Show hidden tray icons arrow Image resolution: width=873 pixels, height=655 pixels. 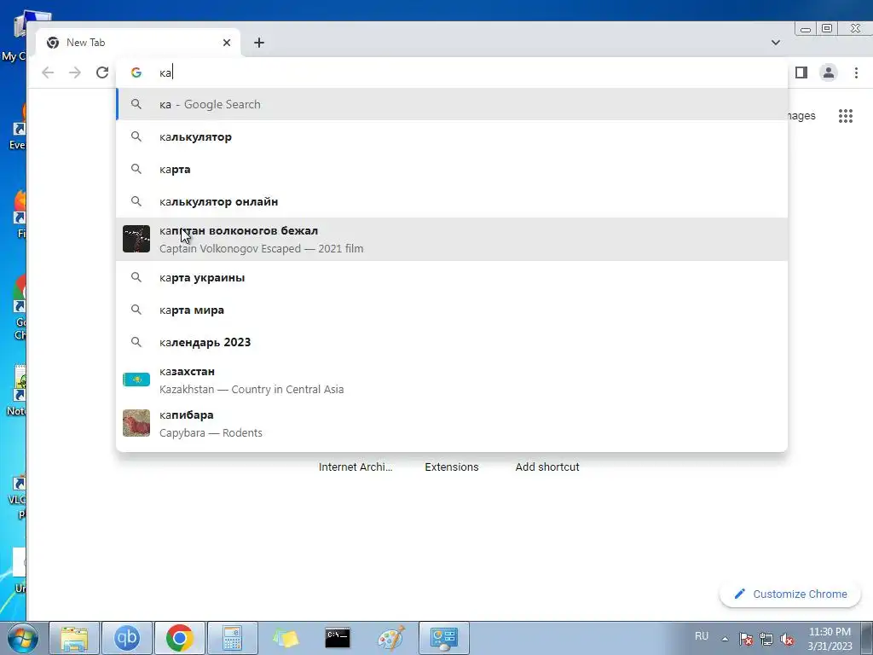[x=725, y=639]
